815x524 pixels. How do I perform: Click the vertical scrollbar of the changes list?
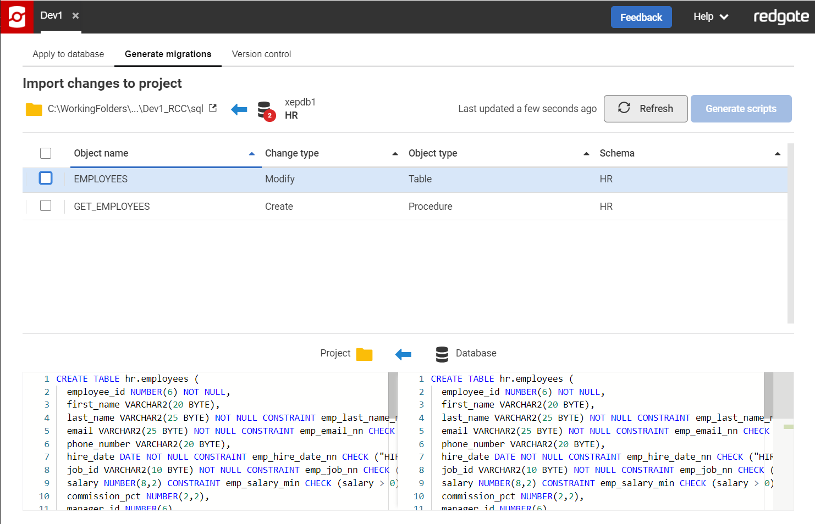(790, 233)
